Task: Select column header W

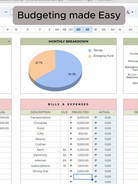Action: click(16, 29)
